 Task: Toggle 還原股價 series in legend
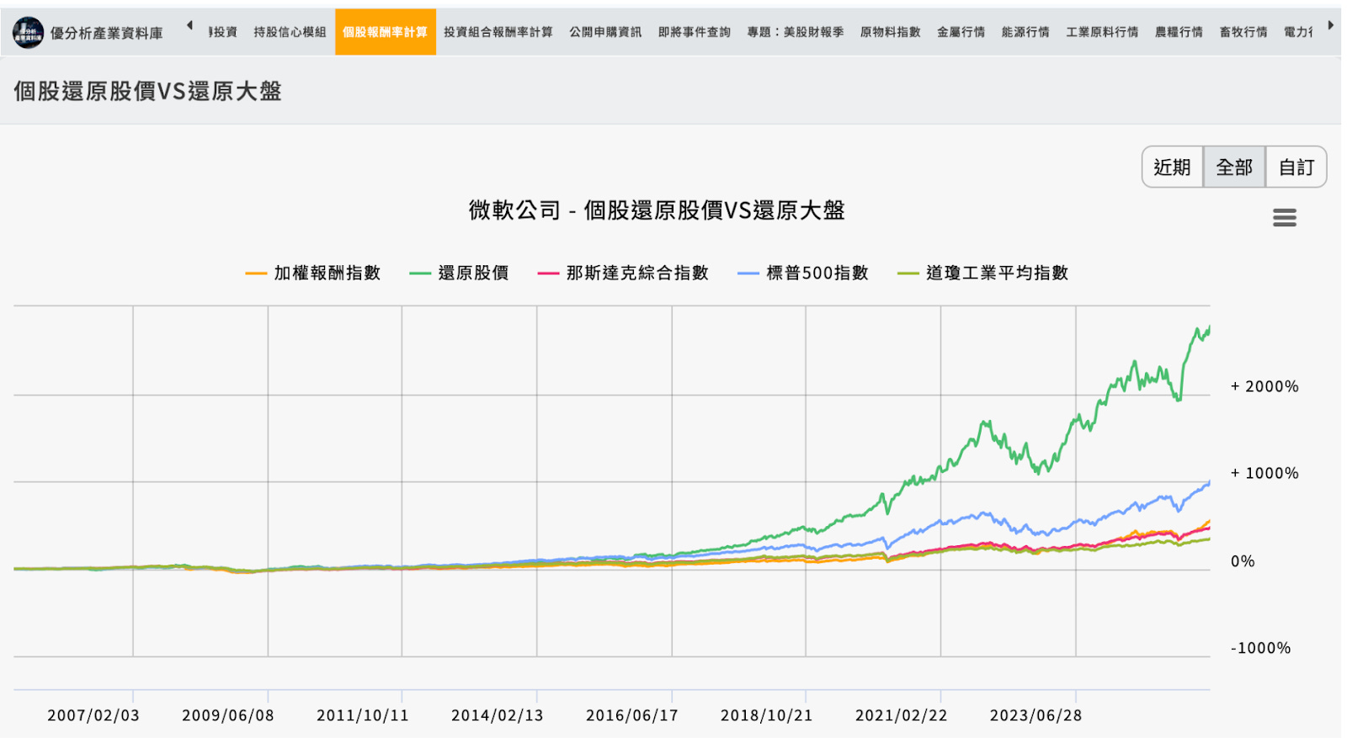coord(460,273)
